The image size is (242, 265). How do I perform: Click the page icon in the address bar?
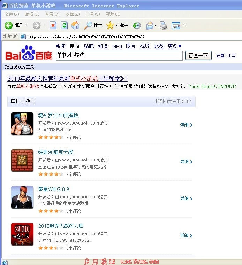[23, 37]
